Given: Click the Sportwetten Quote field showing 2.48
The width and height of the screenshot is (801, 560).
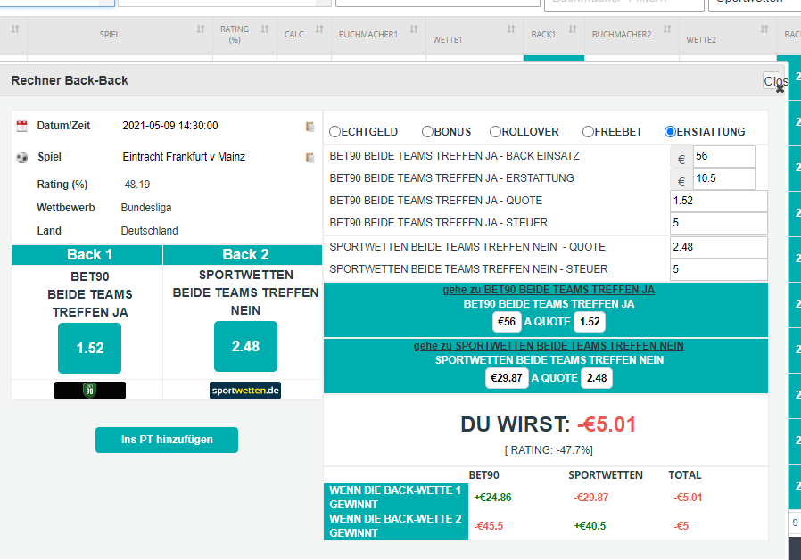Looking at the screenshot, I should pos(719,247).
